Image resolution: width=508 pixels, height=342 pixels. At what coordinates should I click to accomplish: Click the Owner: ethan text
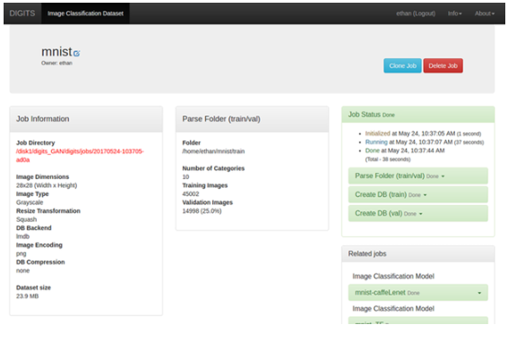coord(56,63)
